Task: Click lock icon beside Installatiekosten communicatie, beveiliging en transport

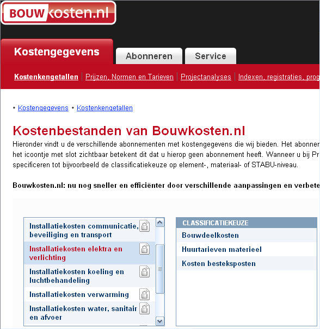Action: [x=145, y=226]
